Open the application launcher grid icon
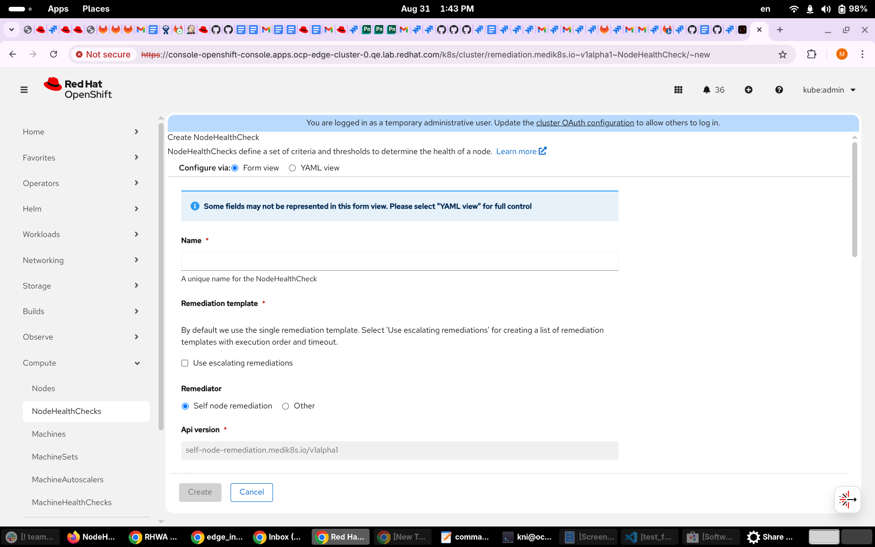 pos(678,90)
